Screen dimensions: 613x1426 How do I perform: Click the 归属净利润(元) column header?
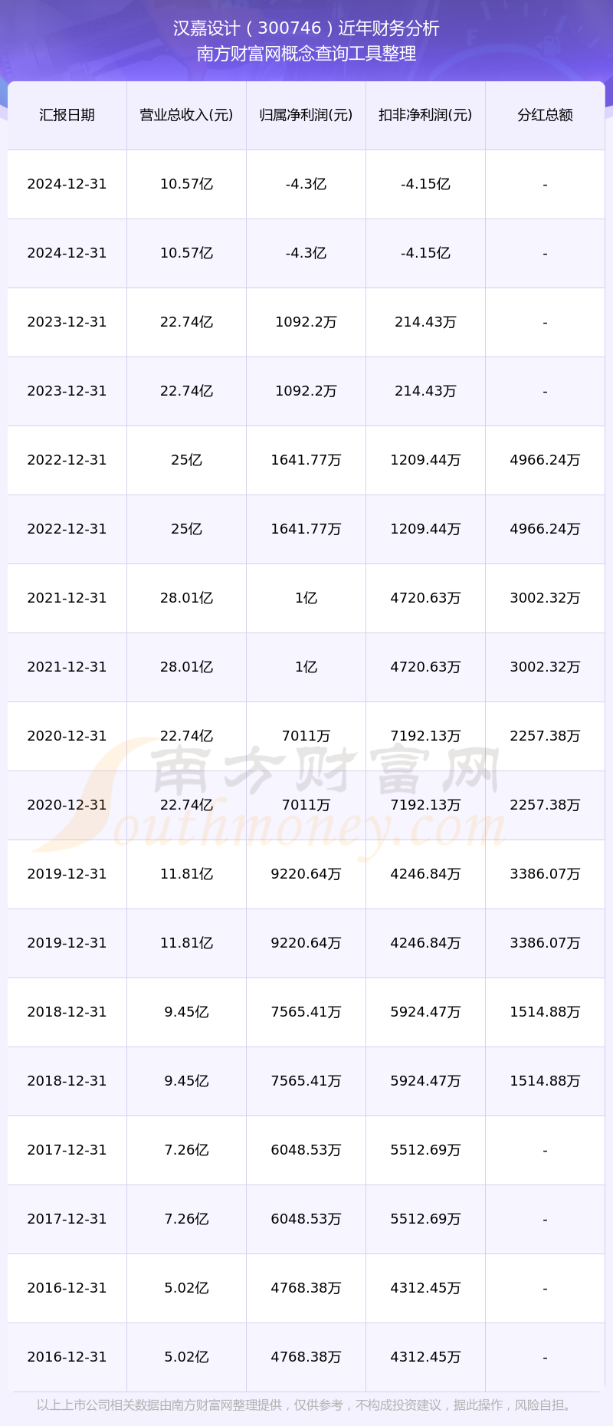(x=306, y=115)
